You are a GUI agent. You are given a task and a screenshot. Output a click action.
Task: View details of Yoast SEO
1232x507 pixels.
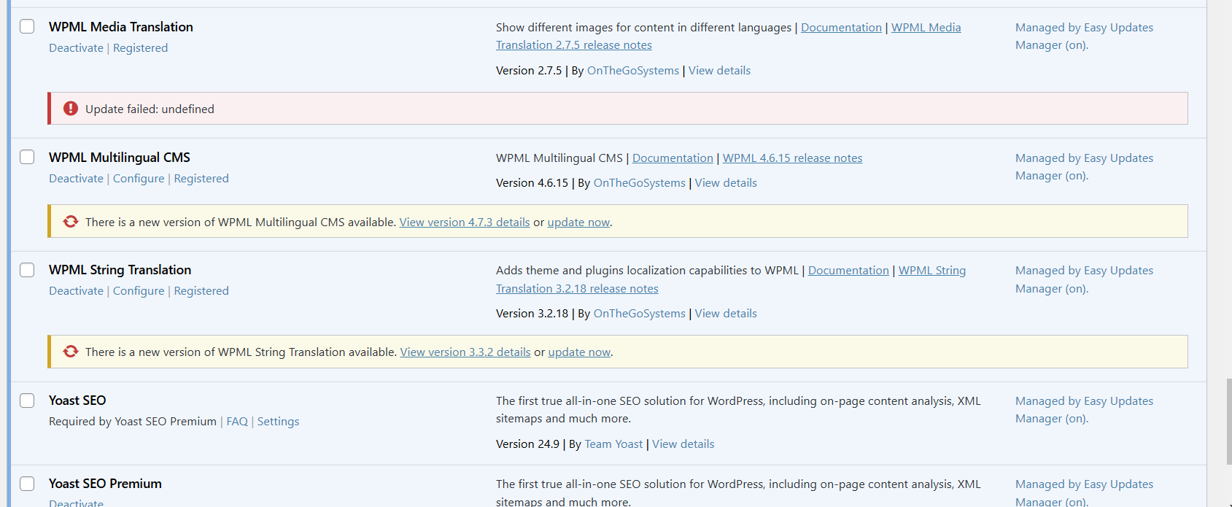(683, 444)
